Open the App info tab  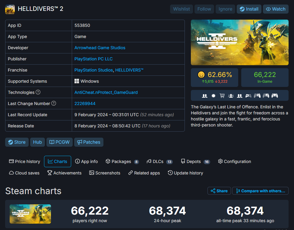tap(87, 161)
